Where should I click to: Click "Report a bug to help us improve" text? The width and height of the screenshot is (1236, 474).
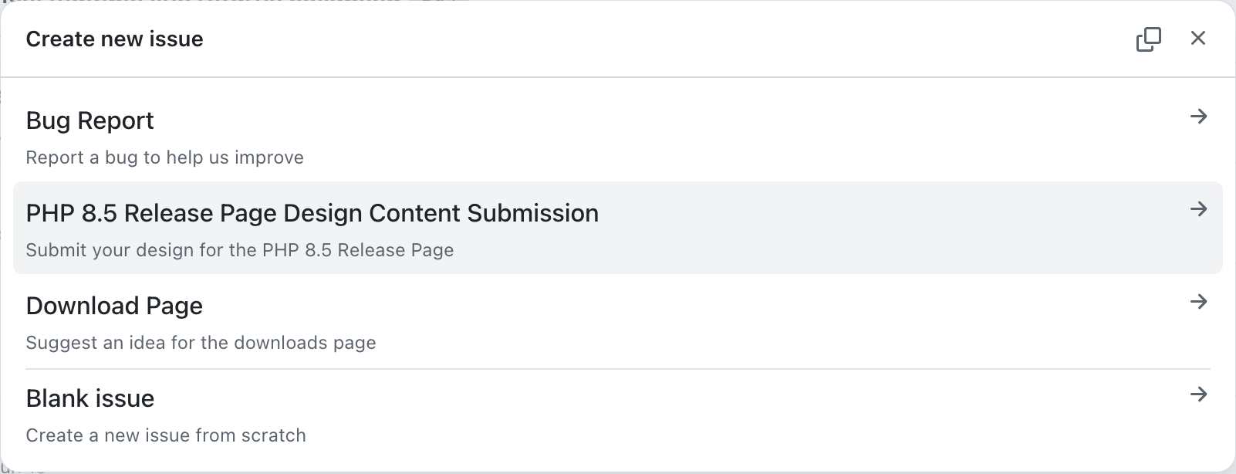[x=164, y=157]
